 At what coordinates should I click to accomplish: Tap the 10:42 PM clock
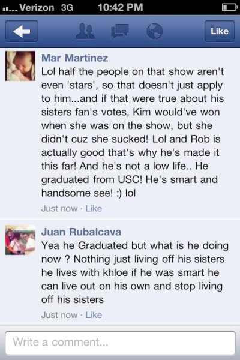click(121, 7)
